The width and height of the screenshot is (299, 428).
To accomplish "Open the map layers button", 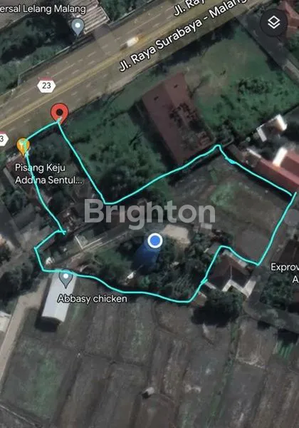I will pyautogui.click(x=274, y=22).
